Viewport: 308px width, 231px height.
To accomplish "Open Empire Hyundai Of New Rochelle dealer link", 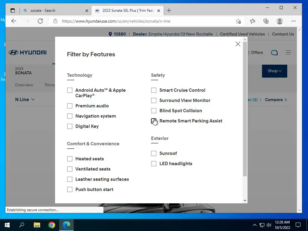I will [x=180, y=34].
